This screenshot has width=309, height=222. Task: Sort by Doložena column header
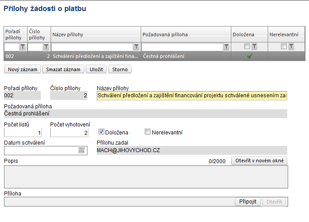coord(250,34)
